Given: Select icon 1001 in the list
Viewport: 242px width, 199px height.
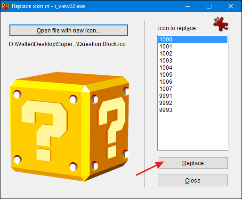Looking at the screenshot, I should point(193,47).
